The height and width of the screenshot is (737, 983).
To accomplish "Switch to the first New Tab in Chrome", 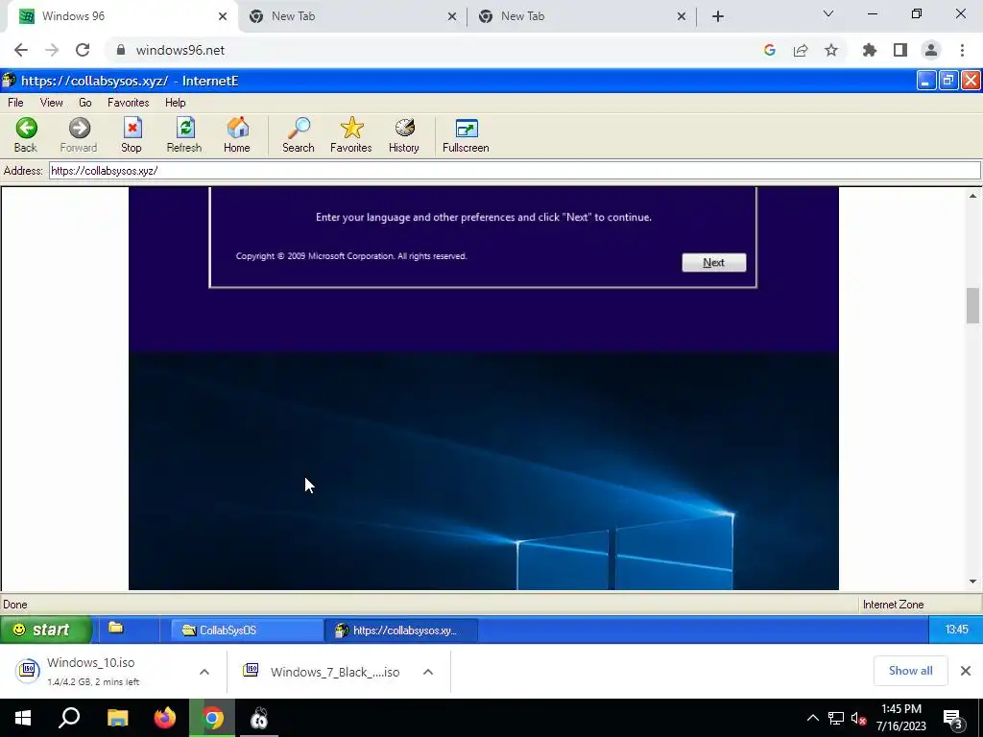I will 351,16.
